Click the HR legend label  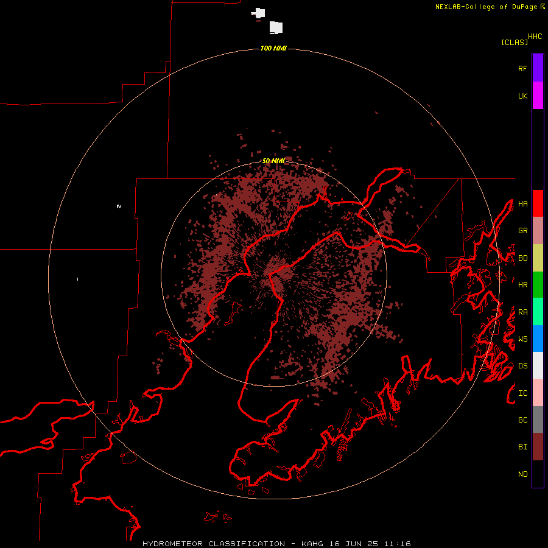[522, 285]
